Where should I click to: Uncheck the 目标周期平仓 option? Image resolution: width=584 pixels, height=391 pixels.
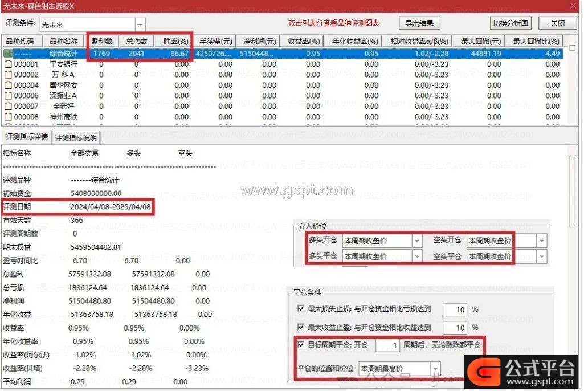coord(301,345)
